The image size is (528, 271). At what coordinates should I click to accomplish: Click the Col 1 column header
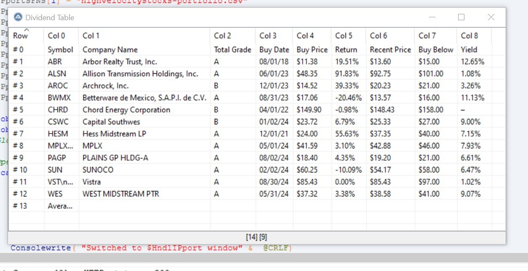pos(144,35)
